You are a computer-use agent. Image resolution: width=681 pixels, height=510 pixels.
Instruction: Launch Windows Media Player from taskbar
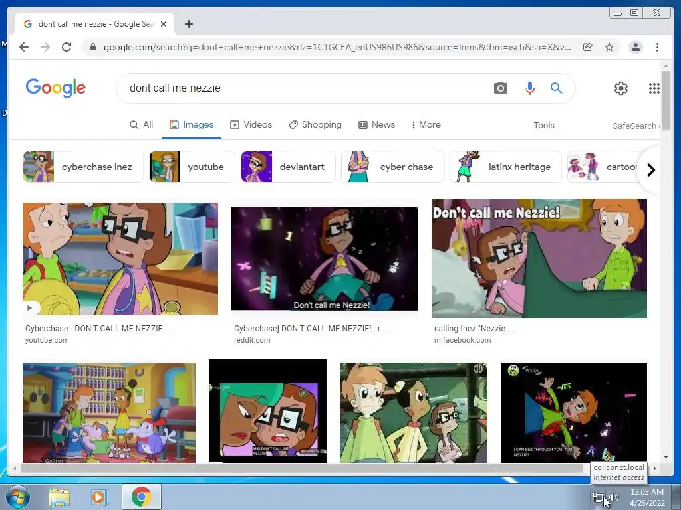pos(100,497)
